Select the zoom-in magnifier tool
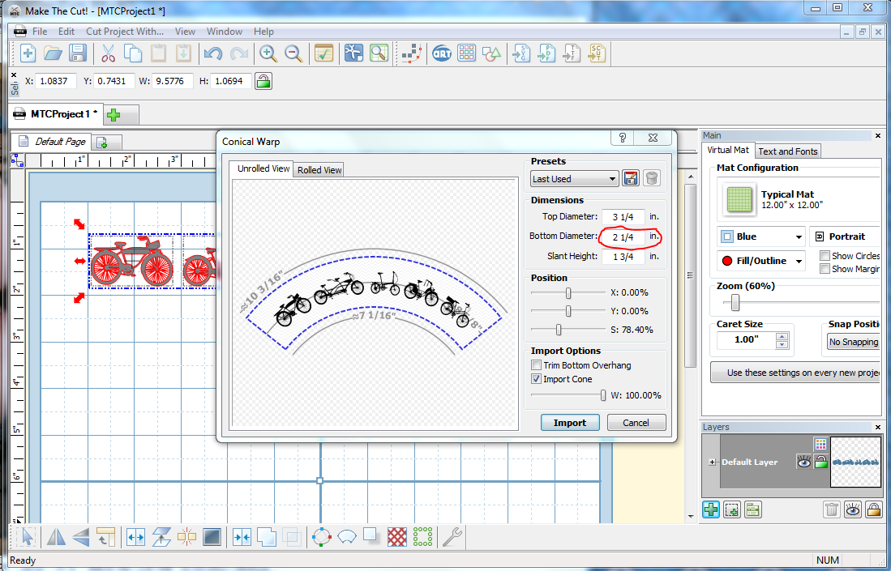 [x=268, y=53]
